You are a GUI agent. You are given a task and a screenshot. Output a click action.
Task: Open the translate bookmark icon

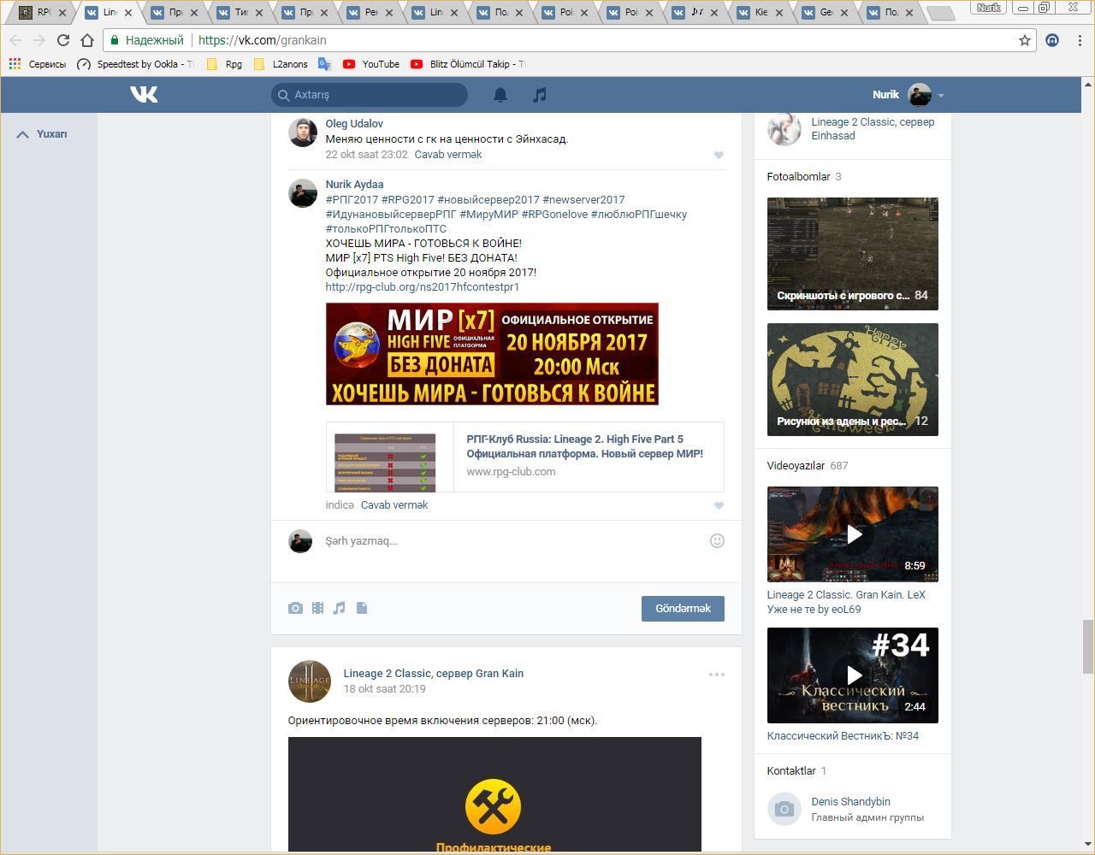[324, 64]
